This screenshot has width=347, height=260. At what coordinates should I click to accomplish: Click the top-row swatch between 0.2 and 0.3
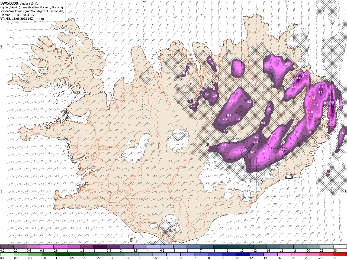[7, 247]
